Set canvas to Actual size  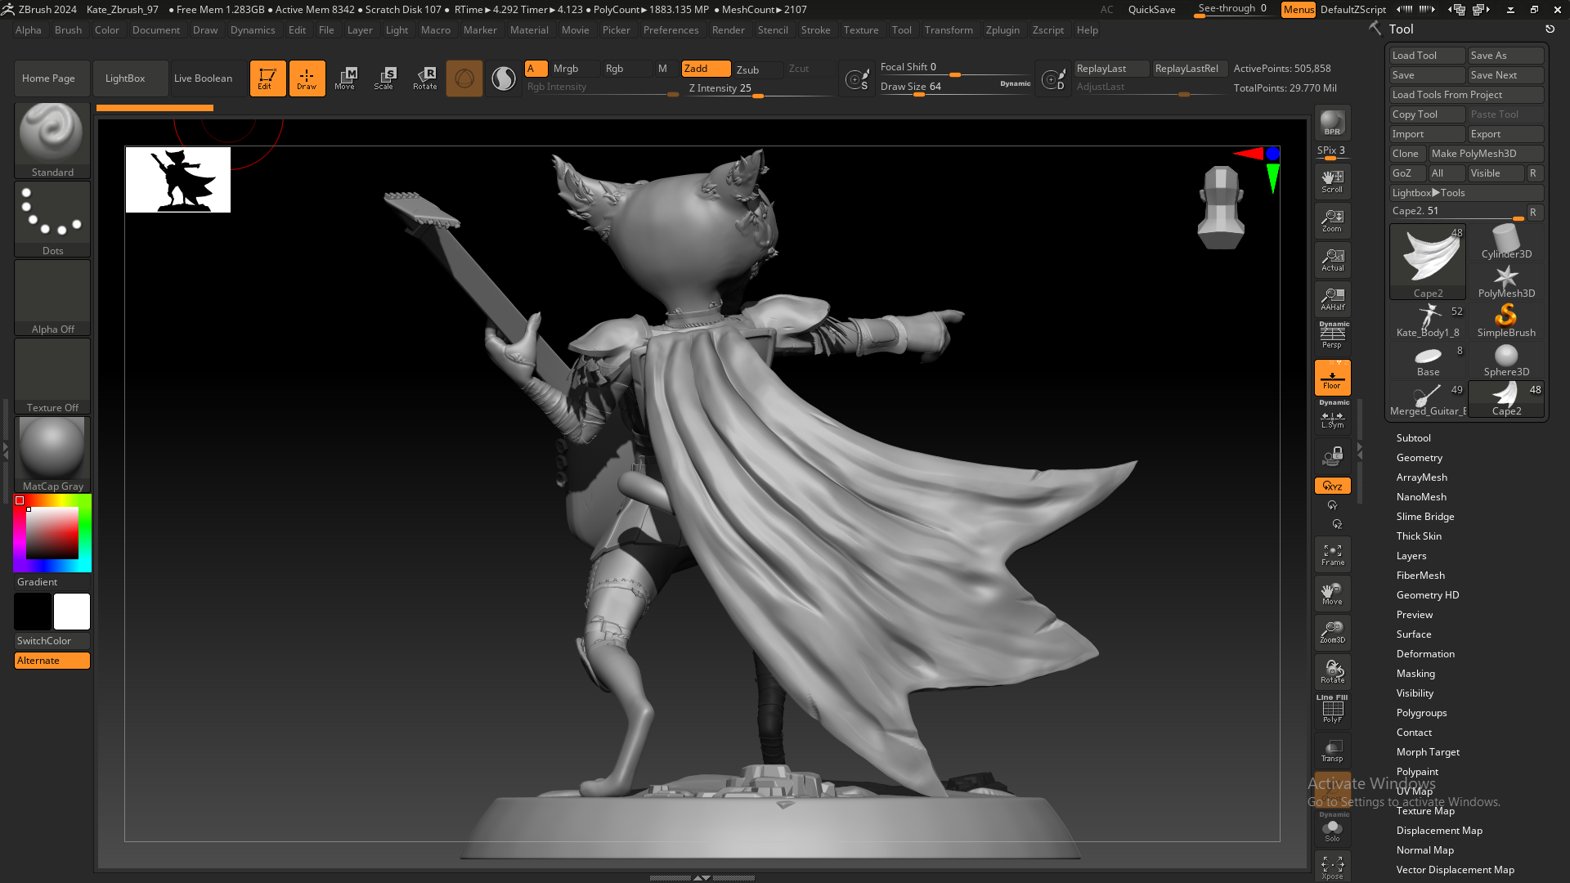click(x=1332, y=260)
